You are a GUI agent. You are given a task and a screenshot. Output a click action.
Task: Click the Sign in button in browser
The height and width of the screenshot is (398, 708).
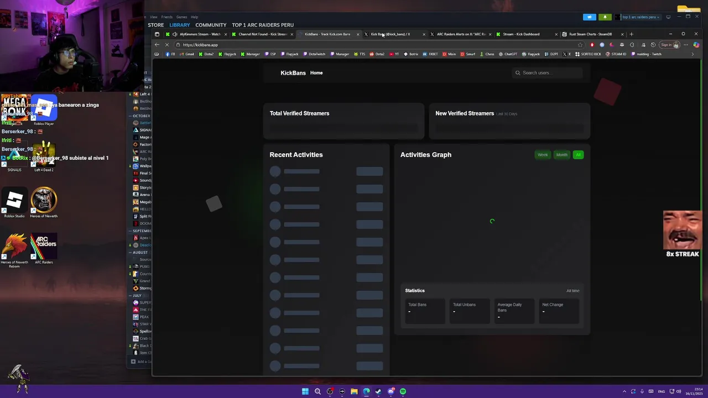670,45
